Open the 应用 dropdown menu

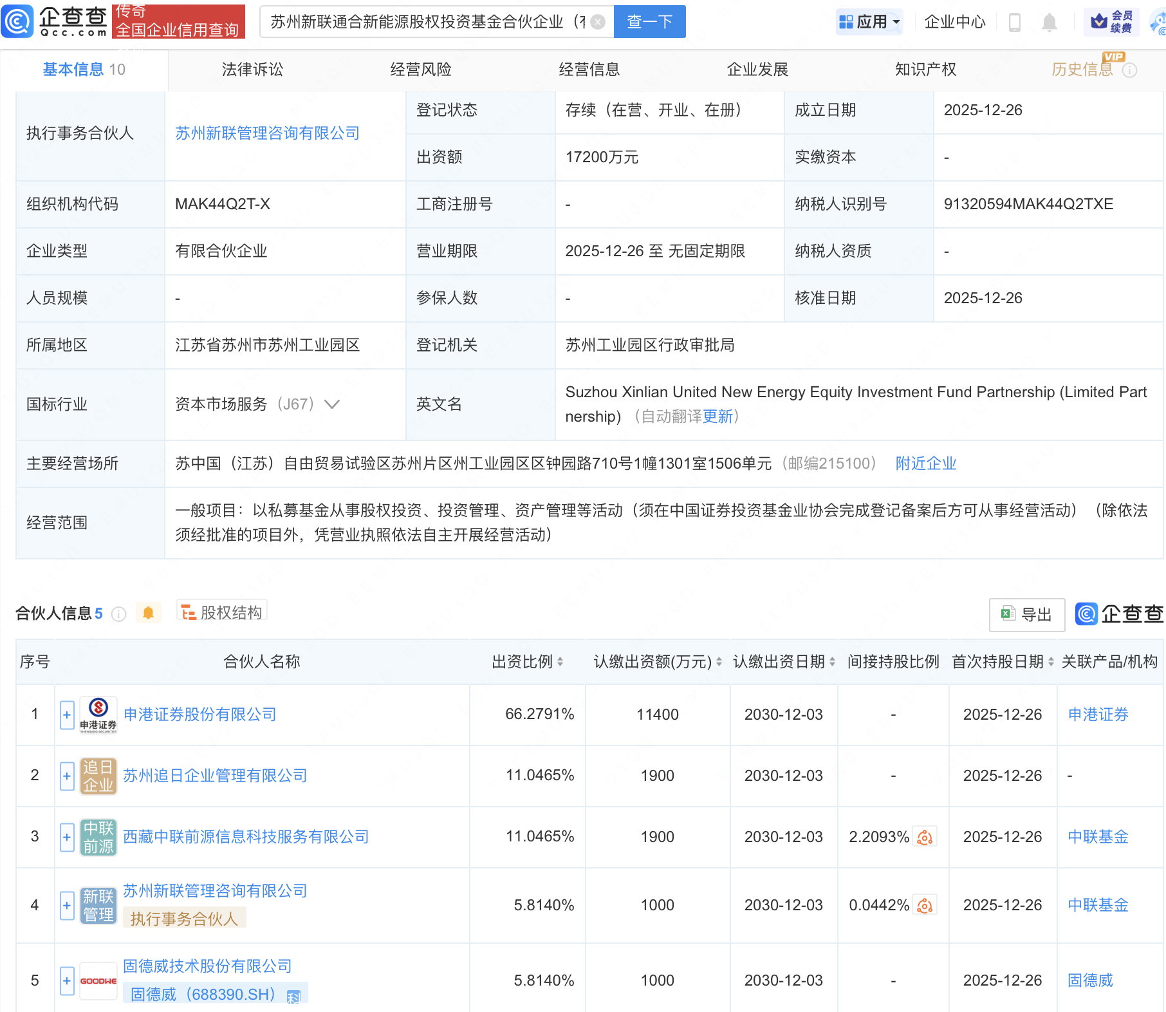click(x=870, y=22)
